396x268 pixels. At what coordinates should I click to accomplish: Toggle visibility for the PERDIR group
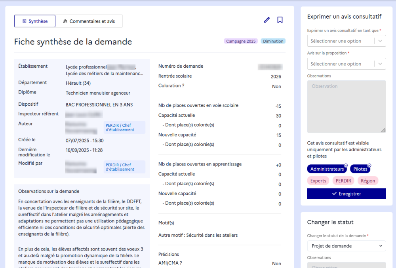click(343, 181)
